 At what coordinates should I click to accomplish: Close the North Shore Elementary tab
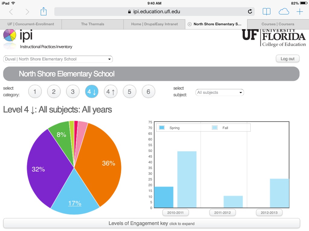[x=190, y=24]
